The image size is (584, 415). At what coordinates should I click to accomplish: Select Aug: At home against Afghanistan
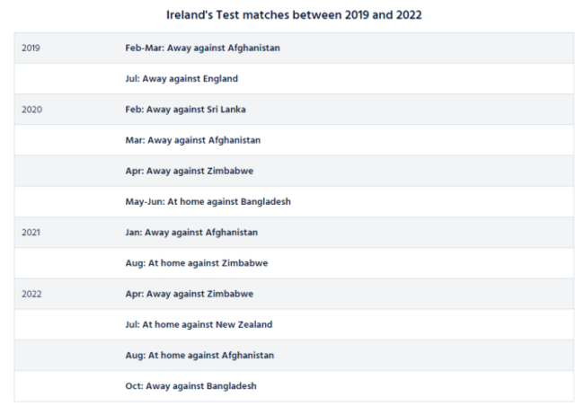[199, 355]
